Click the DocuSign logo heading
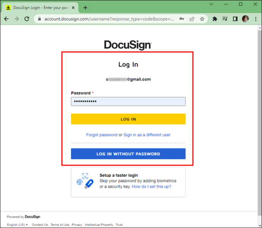The width and height of the screenshot is (262, 228). [x=128, y=45]
